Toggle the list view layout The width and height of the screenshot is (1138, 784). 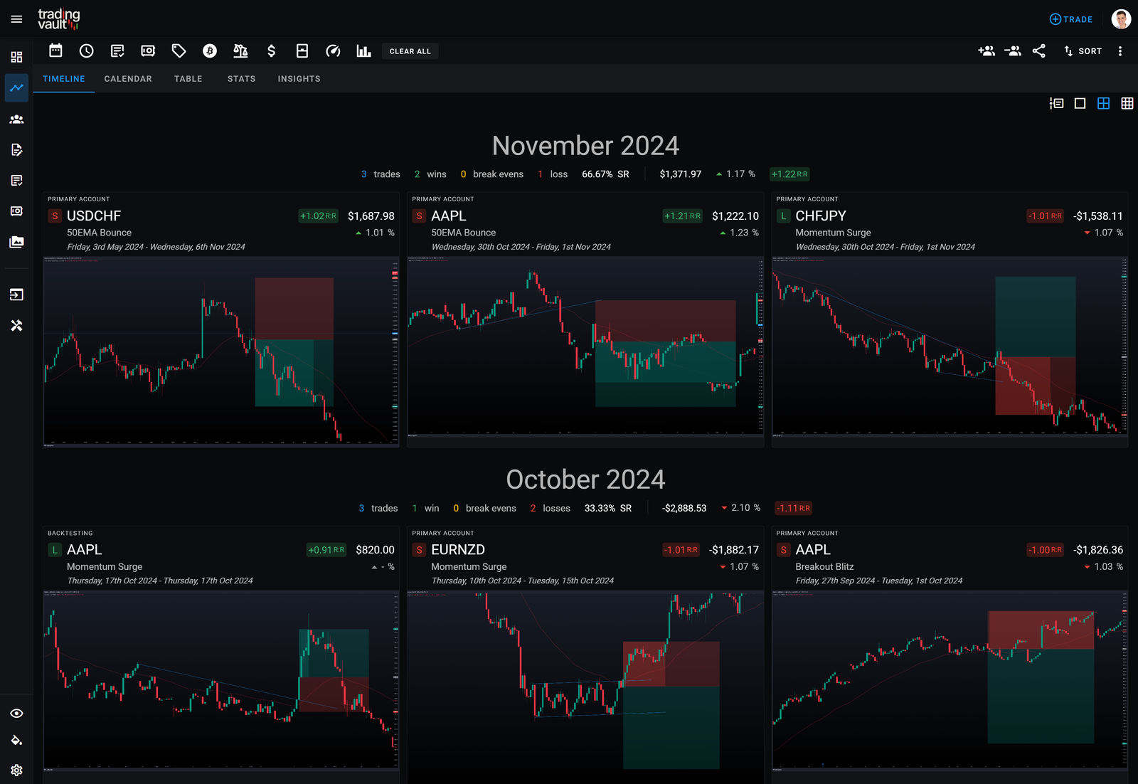[x=1055, y=103]
